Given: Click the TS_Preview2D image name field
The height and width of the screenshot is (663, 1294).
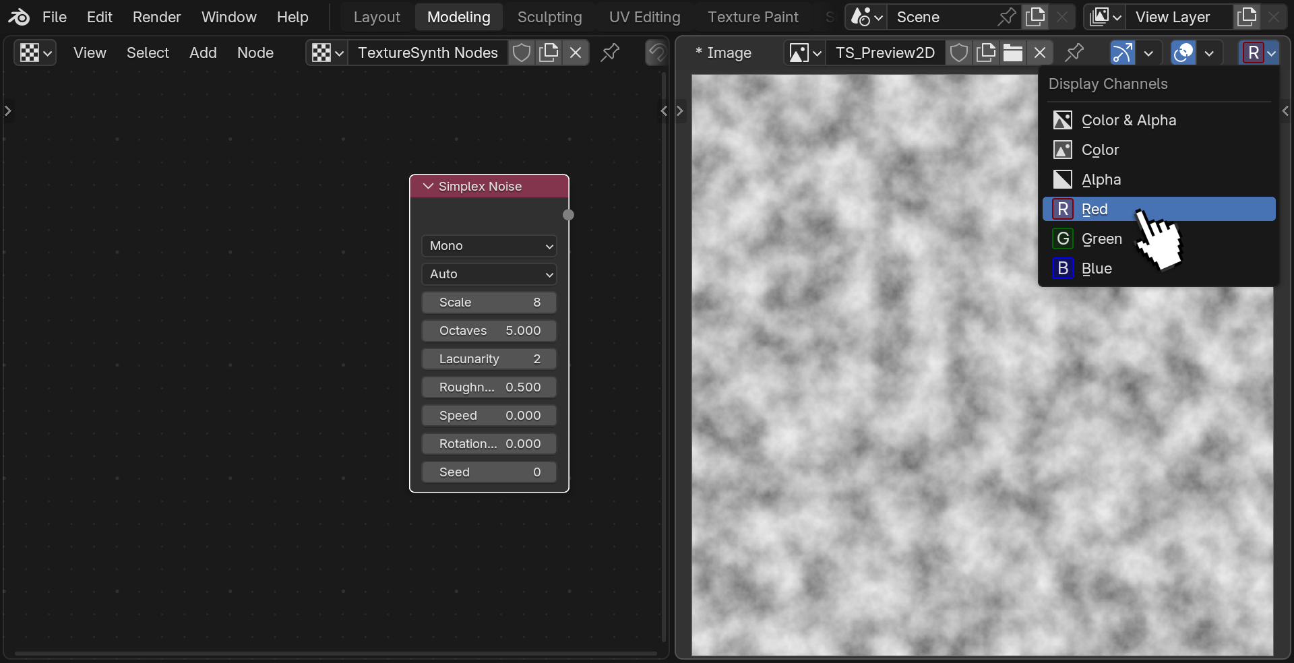Looking at the screenshot, I should pos(885,53).
